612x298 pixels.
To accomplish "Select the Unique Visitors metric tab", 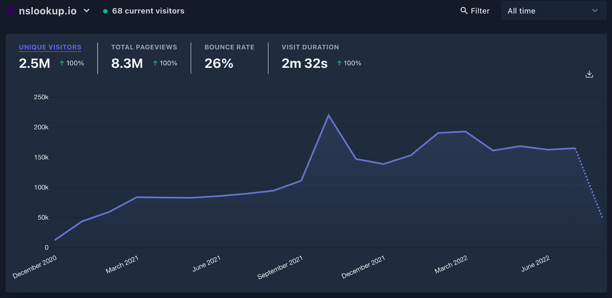I will (x=50, y=47).
